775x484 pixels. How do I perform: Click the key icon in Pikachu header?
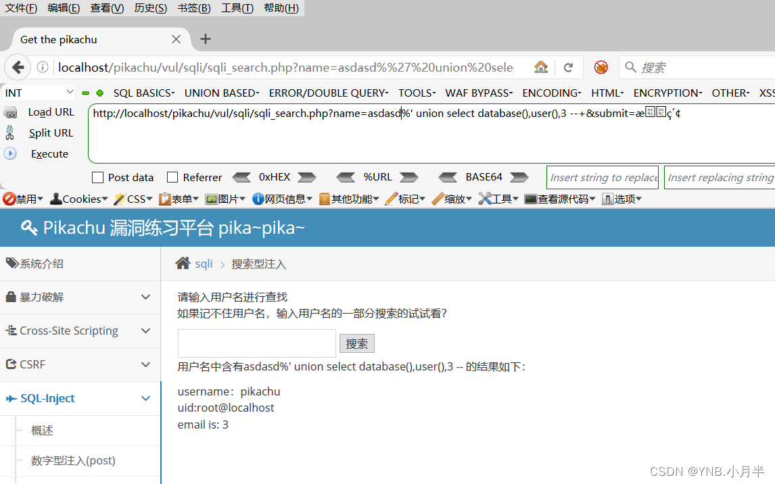[x=29, y=228]
